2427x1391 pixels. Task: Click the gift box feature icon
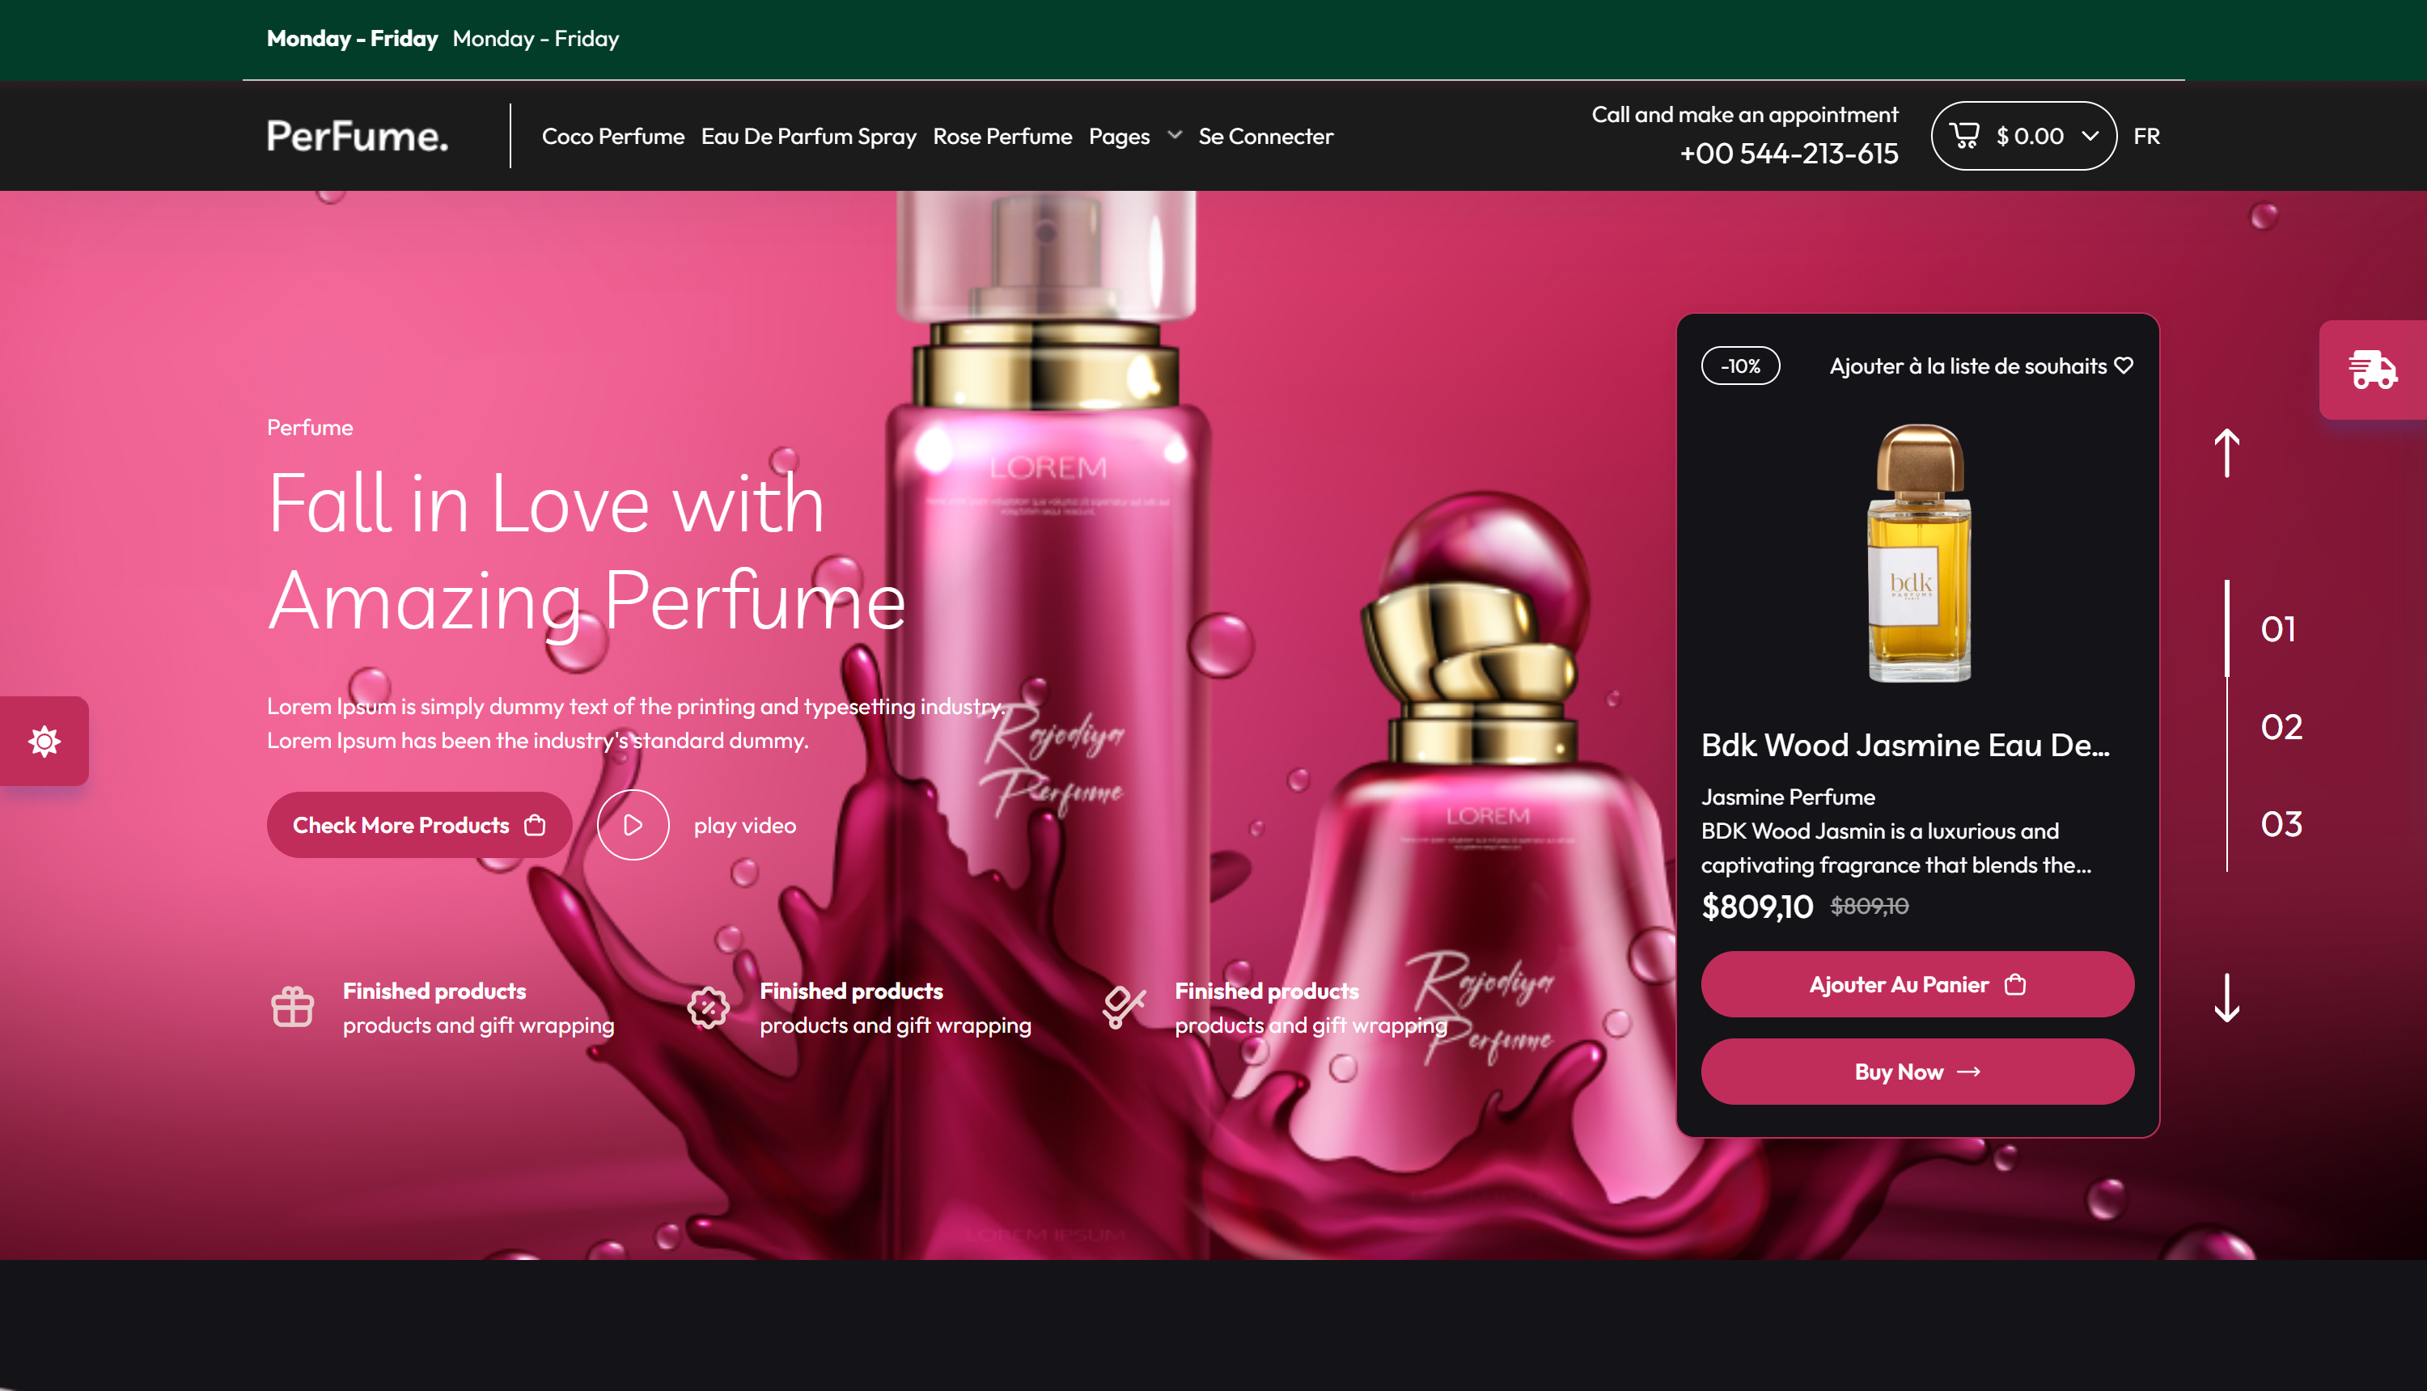click(292, 1007)
